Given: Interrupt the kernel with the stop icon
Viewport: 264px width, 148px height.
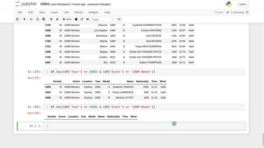Looking at the screenshot, I should coord(76,19).
